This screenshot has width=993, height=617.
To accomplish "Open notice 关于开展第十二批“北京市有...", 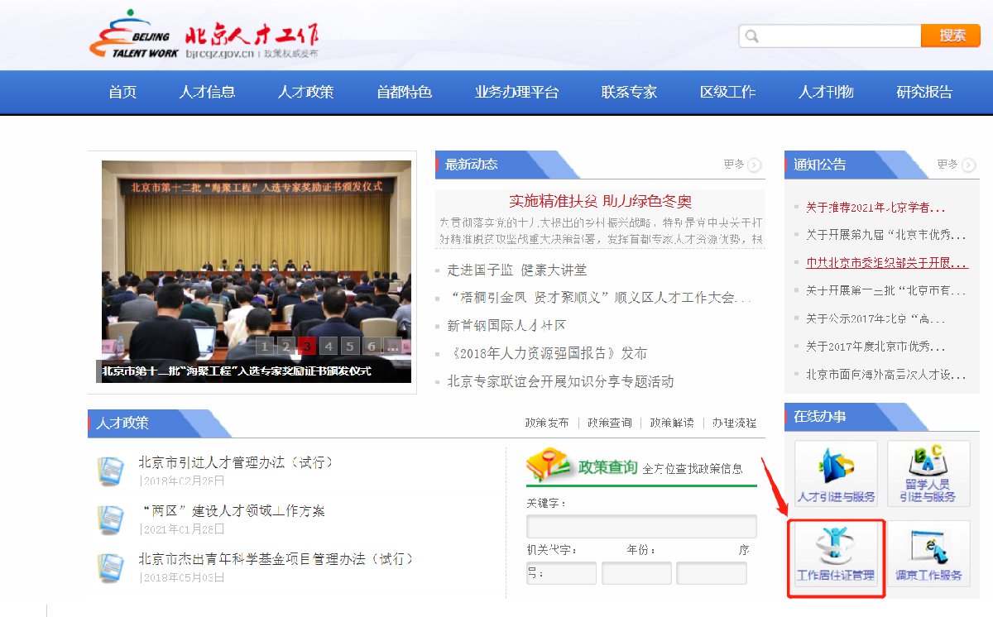I will [x=885, y=290].
